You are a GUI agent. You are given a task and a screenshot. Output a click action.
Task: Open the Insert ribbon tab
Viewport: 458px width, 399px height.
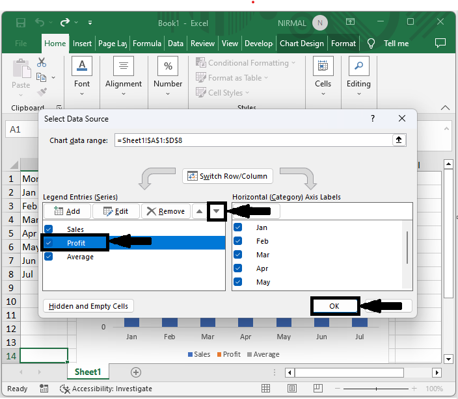coord(82,44)
